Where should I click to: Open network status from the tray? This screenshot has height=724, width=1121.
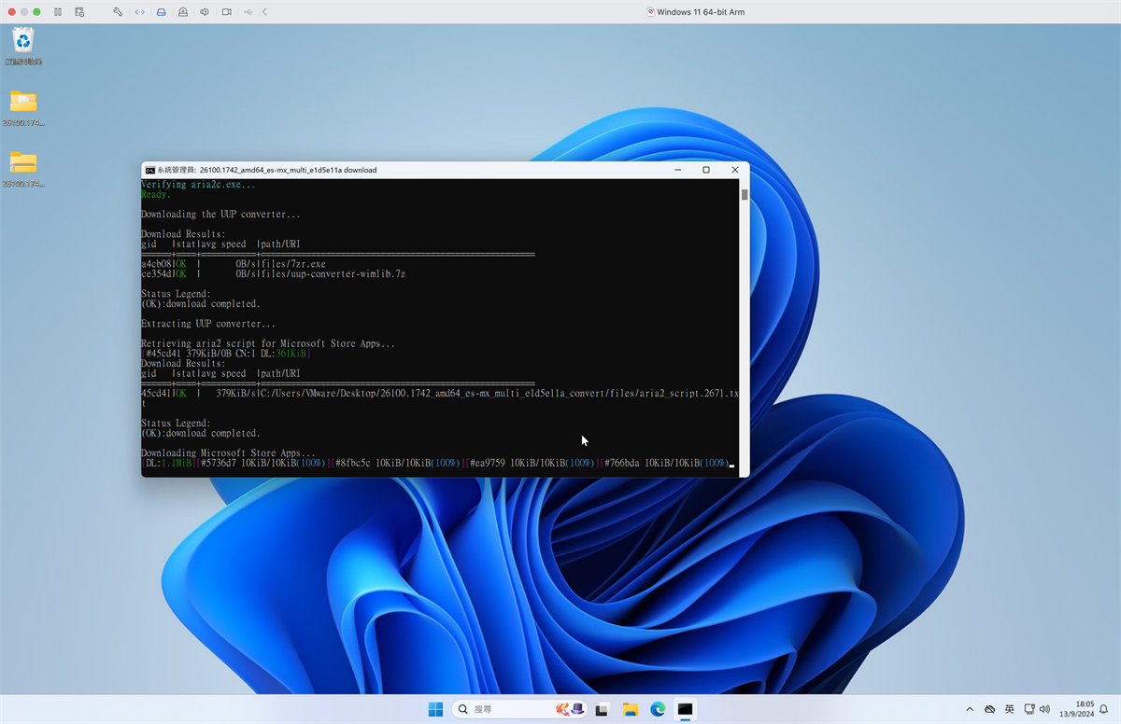point(1029,709)
